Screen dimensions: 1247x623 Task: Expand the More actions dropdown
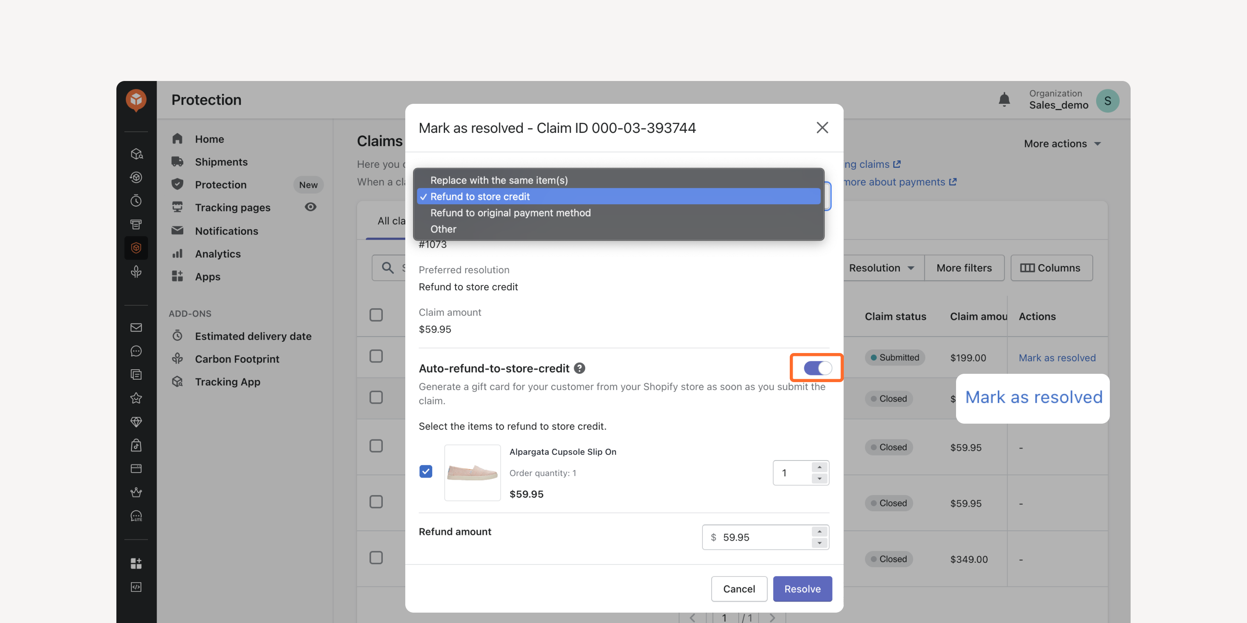pyautogui.click(x=1062, y=144)
